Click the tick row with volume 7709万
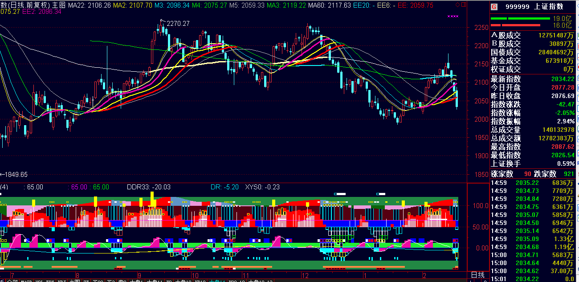The height and width of the screenshot is (282, 579). tap(532, 191)
